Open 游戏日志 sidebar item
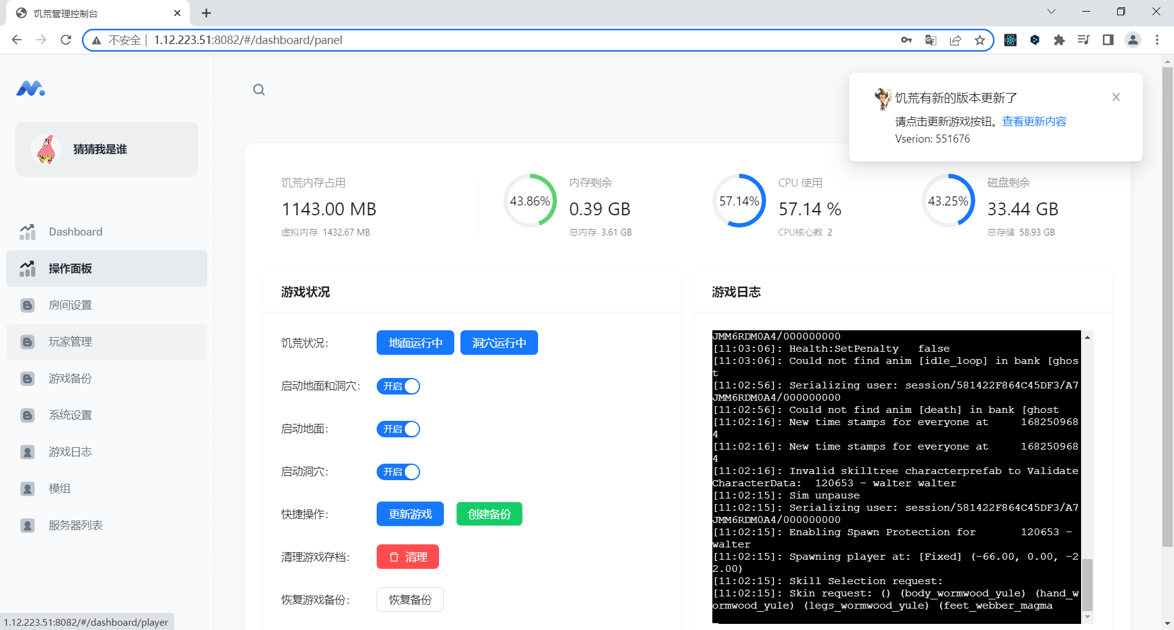Image resolution: width=1174 pixels, height=630 pixels. click(x=106, y=452)
